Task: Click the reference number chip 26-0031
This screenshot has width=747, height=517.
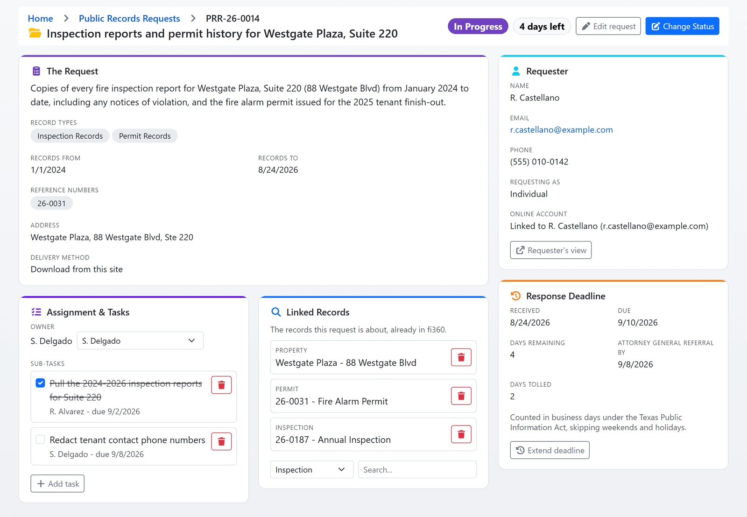Action: 51,204
